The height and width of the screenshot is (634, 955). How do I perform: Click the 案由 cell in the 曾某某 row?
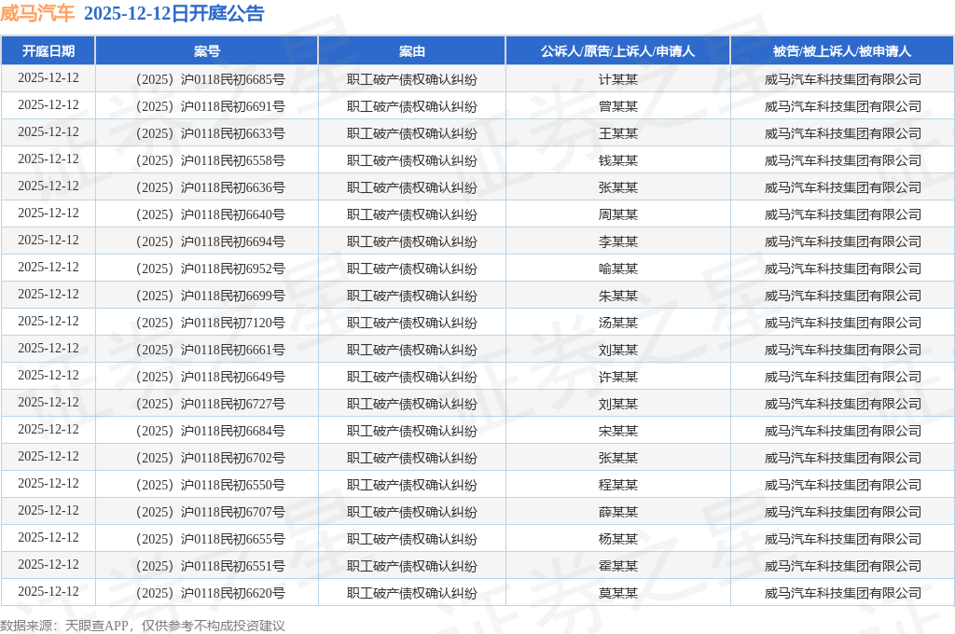411,106
